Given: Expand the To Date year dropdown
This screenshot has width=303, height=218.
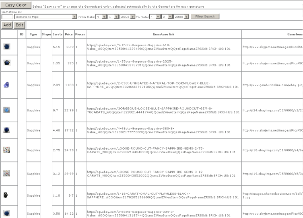Looking at the screenshot, I should pos(187,16).
